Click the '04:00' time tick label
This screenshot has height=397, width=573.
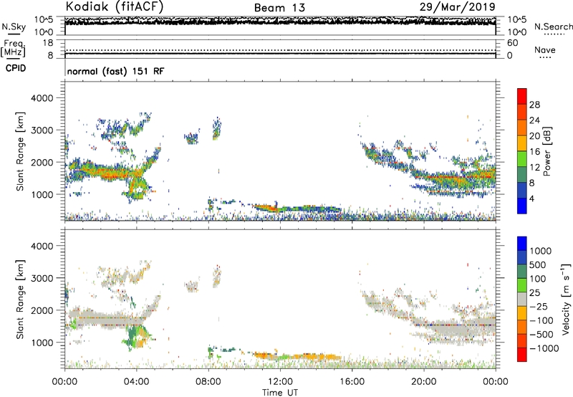coord(137,382)
